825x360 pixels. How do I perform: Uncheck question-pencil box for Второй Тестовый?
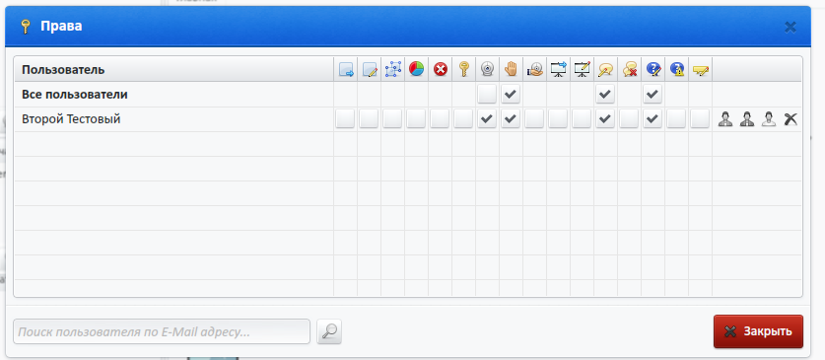click(653, 119)
